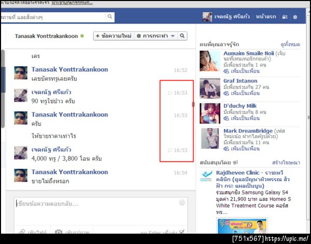Click the 'เพิ่มเป็นเพื่อน' add friend link under Graf Intanon
This screenshot has height=244, width=311.
[245, 93]
